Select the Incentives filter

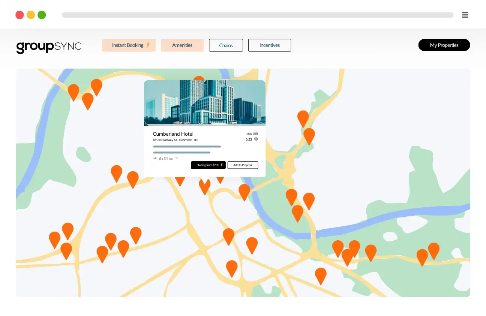point(270,45)
